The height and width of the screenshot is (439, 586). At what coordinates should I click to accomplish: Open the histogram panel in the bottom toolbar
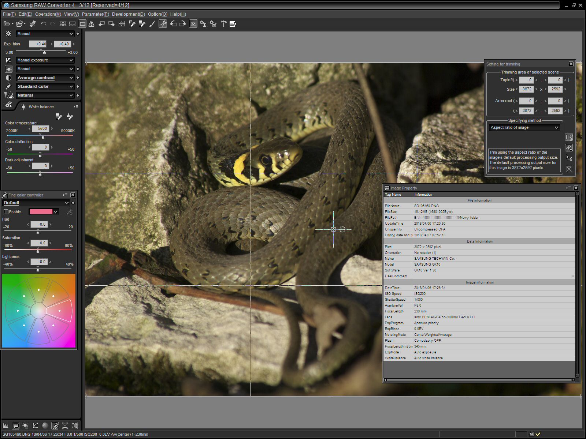click(5, 425)
